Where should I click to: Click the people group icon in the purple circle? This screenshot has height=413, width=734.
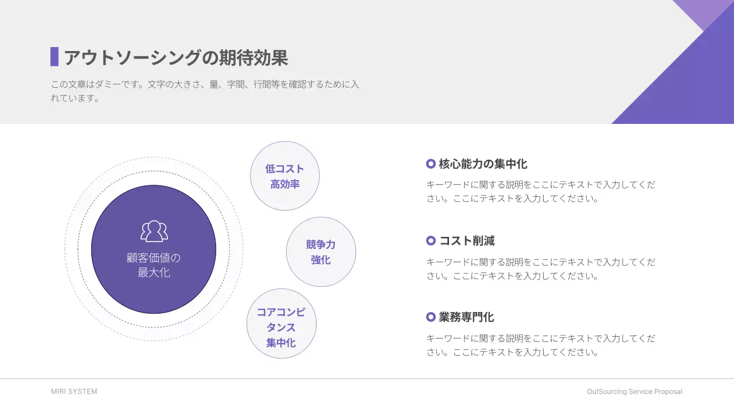(x=153, y=231)
